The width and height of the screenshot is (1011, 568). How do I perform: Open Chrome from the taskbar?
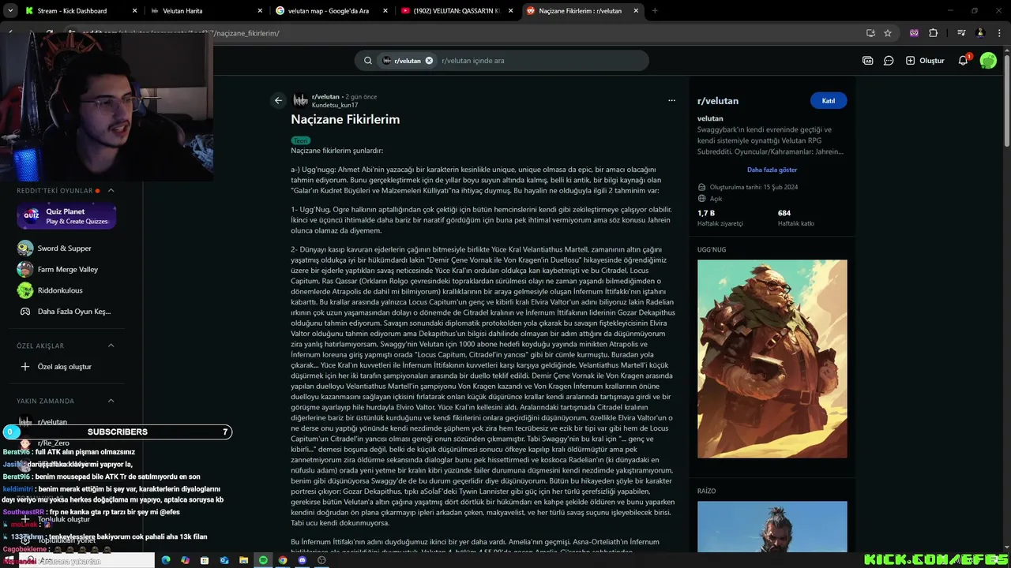point(283,560)
